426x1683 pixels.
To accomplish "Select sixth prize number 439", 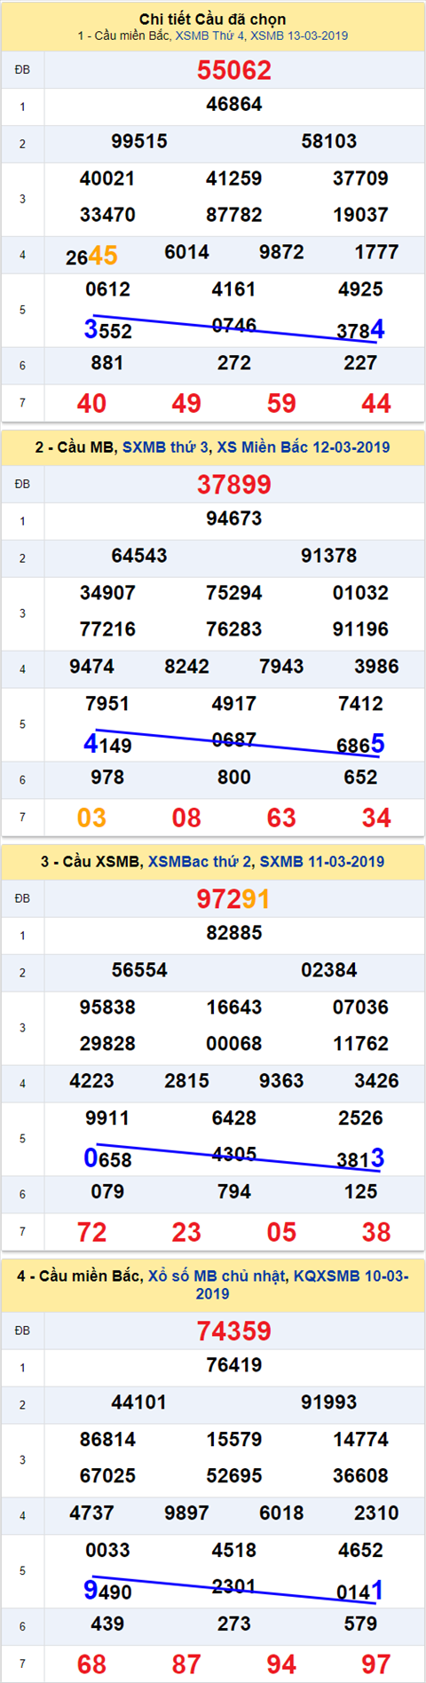I will click(x=107, y=1624).
